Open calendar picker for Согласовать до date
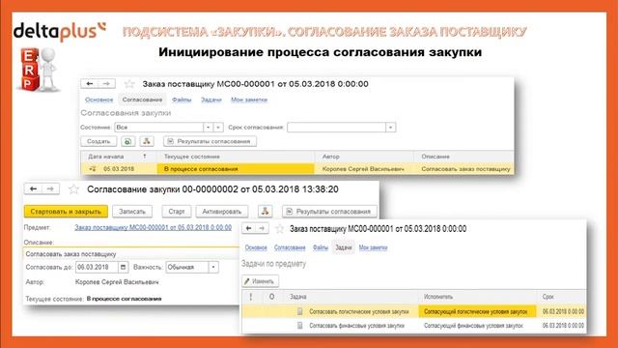The height and width of the screenshot is (348, 618). [x=123, y=267]
